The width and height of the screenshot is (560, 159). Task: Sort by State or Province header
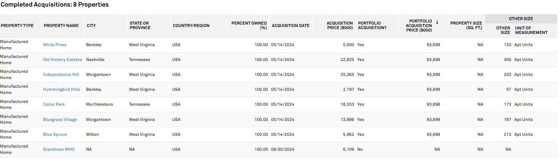[140, 26]
